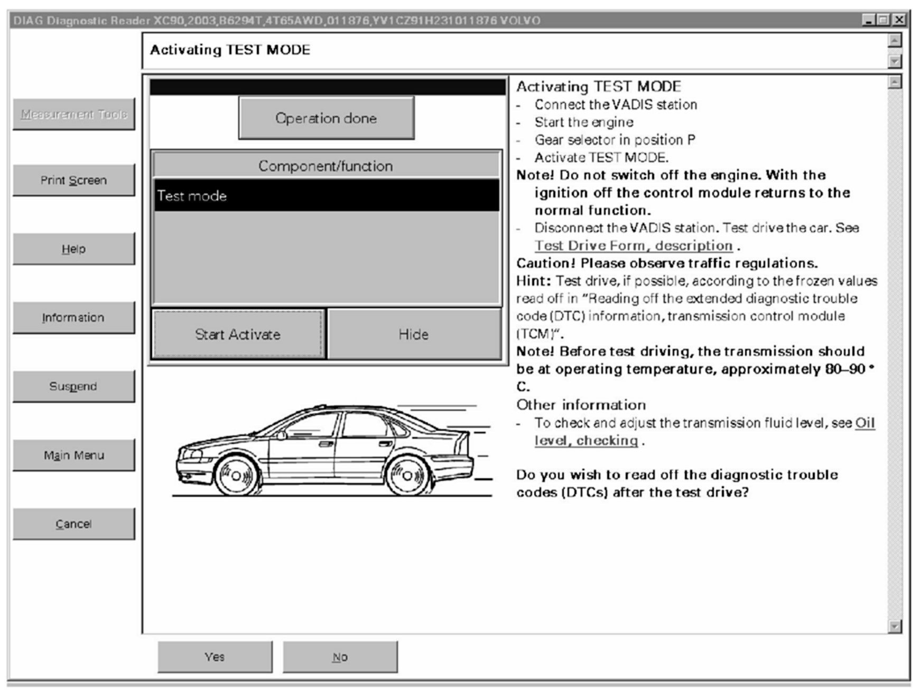Minimize the DIAG Diagnostic Reader window
The width and height of the screenshot is (920, 691).
(869, 20)
